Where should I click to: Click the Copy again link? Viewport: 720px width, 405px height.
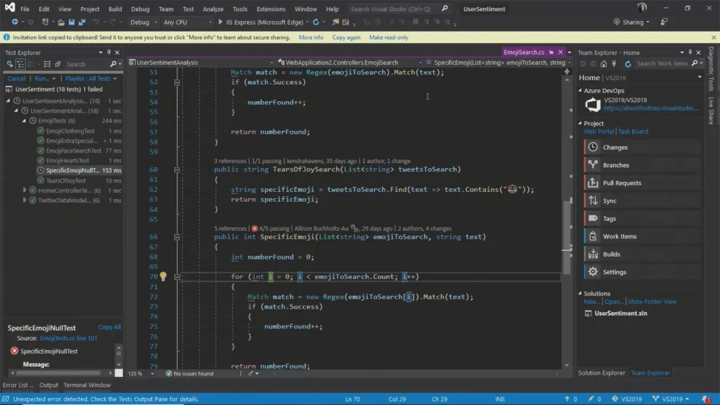click(346, 38)
